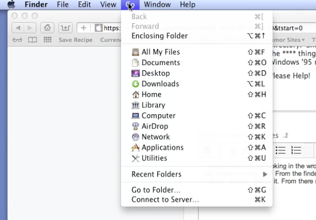
Task: Click the Desktop icon in the Go menu
Action: [x=136, y=73]
